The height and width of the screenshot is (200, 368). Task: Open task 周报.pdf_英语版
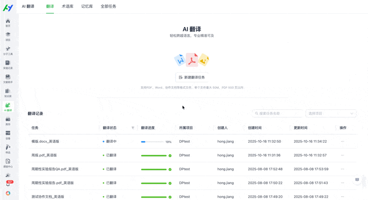click(x=44, y=155)
